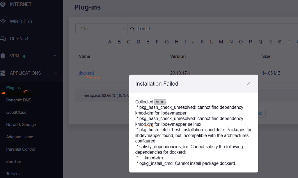Open the Filter dropdown
This screenshot has width=298, height=178.
[x=102, y=29]
